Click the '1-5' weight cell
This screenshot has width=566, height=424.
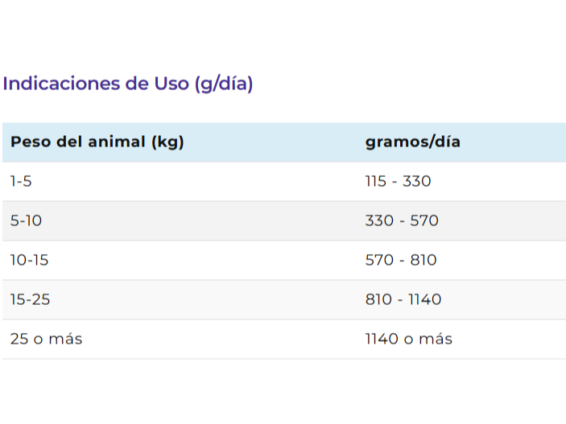[x=21, y=181]
